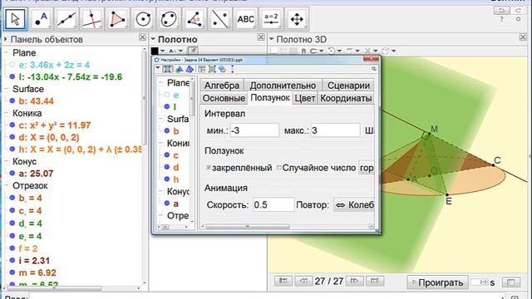Screen dimensions: 532x299
Task: Click the Undo arrow icon
Action: (501, 11)
